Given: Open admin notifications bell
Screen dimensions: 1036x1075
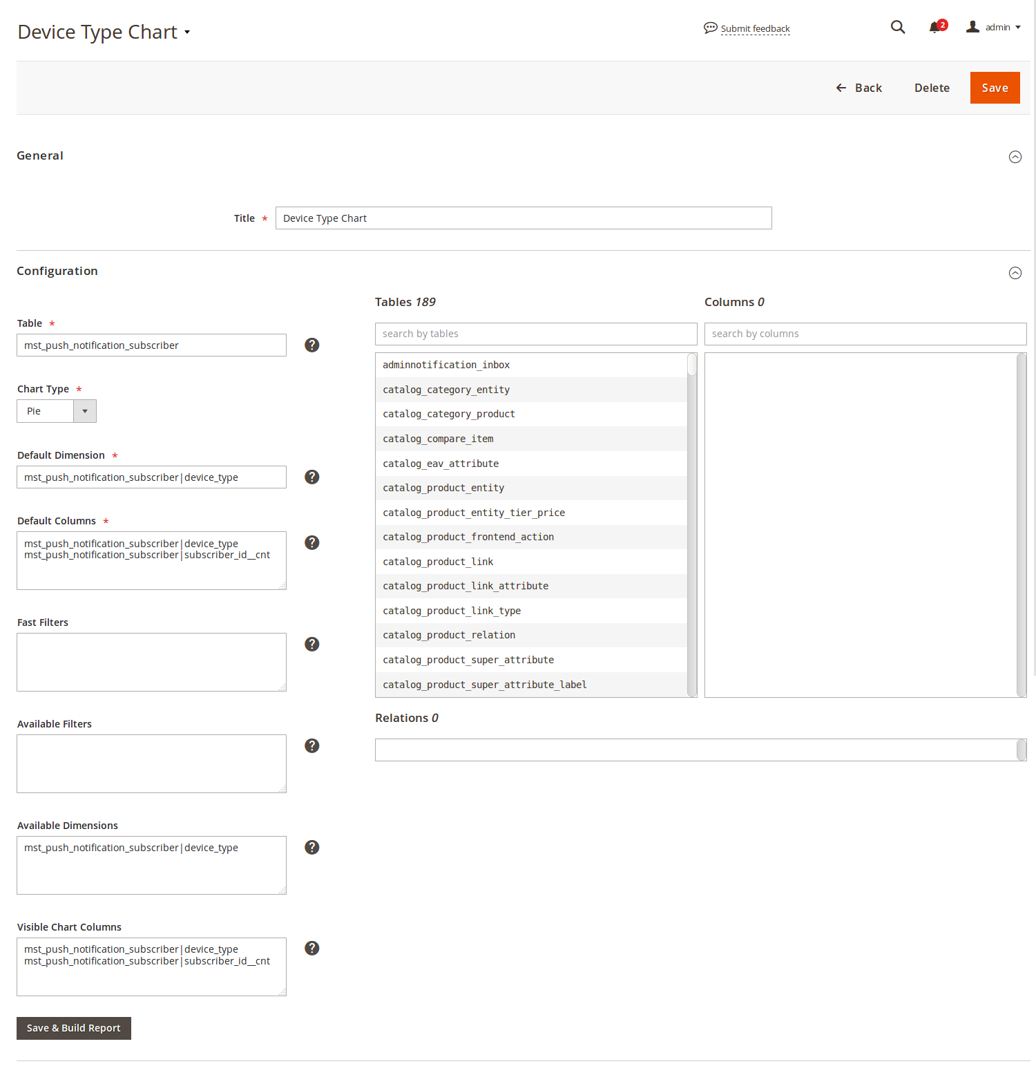Looking at the screenshot, I should click(x=934, y=28).
